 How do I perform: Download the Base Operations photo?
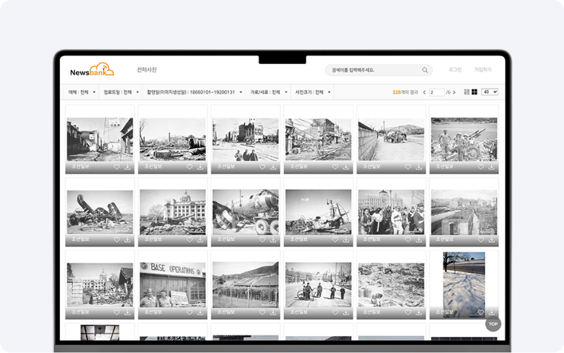click(x=200, y=312)
